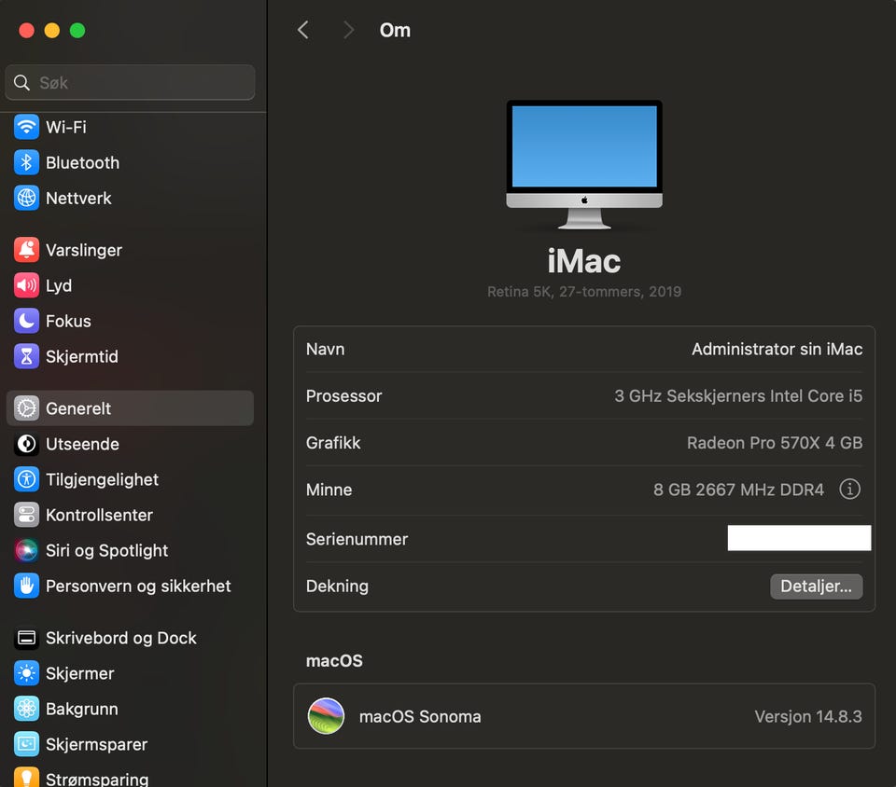Screen dimensions: 896x787
Task: Open the Skjermtid sidebar label
Action: click(82, 357)
